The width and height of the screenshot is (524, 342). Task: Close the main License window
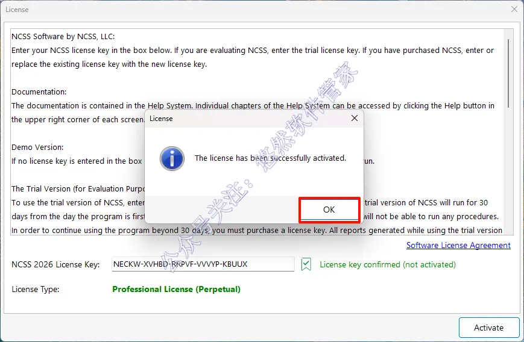tap(514, 9)
